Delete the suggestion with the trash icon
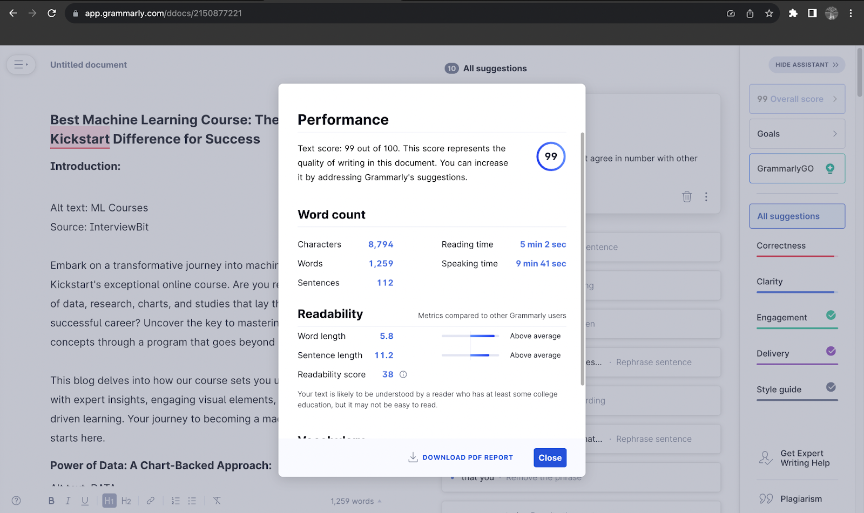This screenshot has height=513, width=864. pyautogui.click(x=687, y=197)
